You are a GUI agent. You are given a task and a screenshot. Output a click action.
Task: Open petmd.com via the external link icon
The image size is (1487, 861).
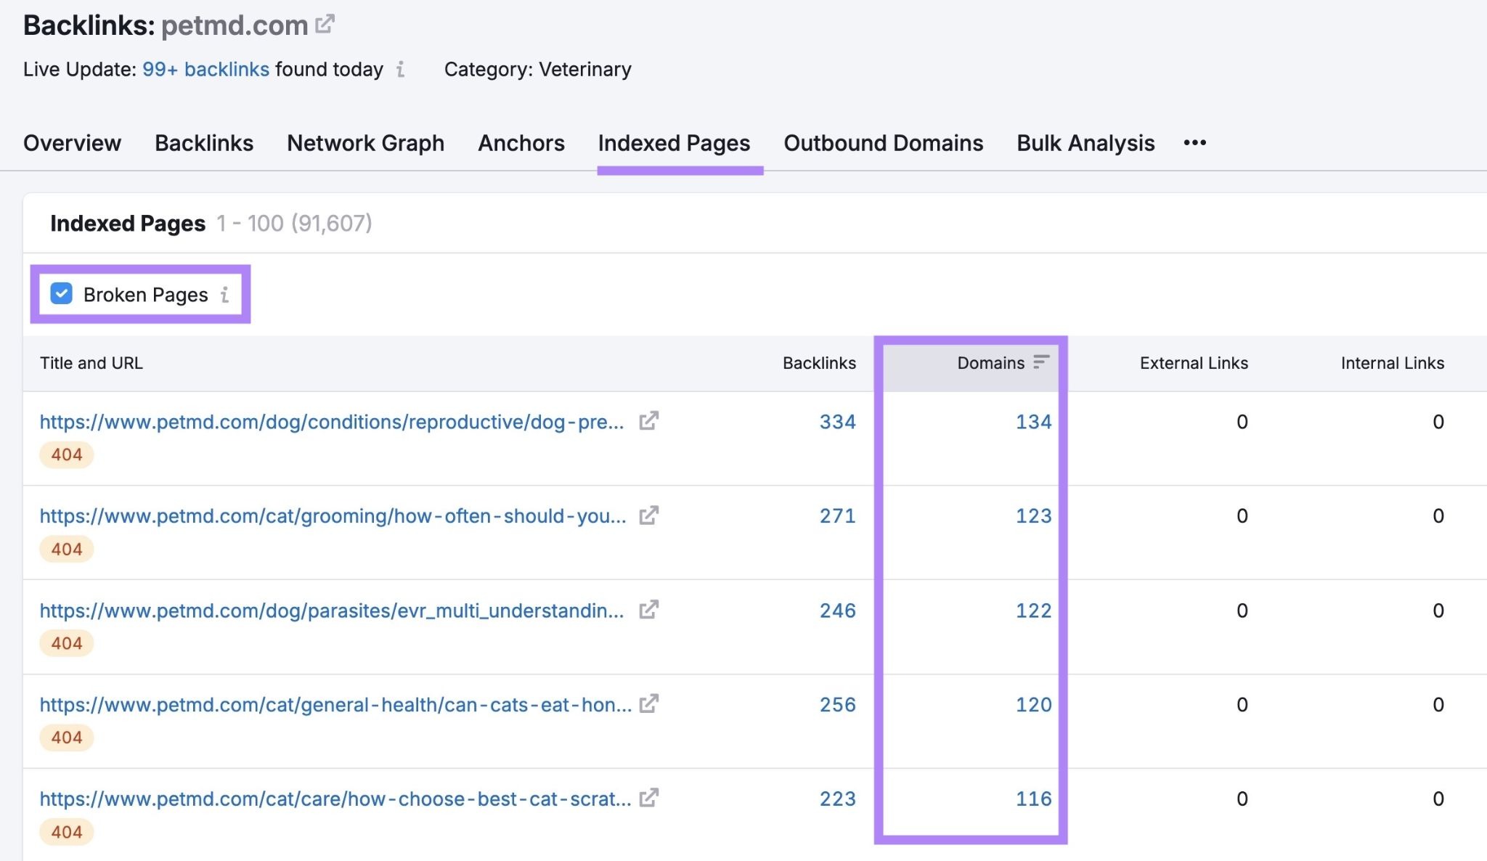(324, 23)
